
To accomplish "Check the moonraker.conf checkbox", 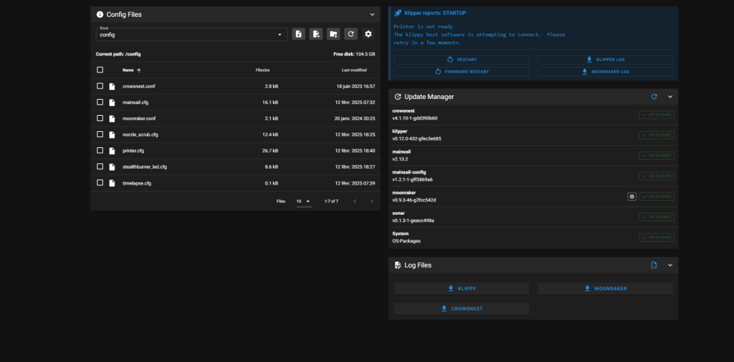I will pyautogui.click(x=100, y=118).
